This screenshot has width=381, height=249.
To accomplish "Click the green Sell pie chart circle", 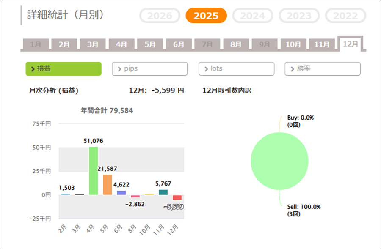I will (x=279, y=161).
